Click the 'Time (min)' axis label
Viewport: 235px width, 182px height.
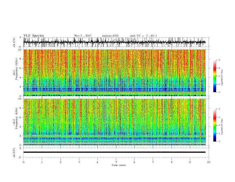point(119,165)
